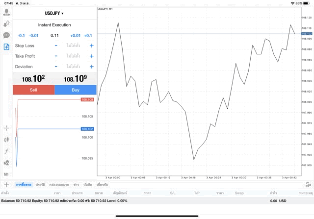
Task: Click the bottom panel layout icon
Action: 308,185
